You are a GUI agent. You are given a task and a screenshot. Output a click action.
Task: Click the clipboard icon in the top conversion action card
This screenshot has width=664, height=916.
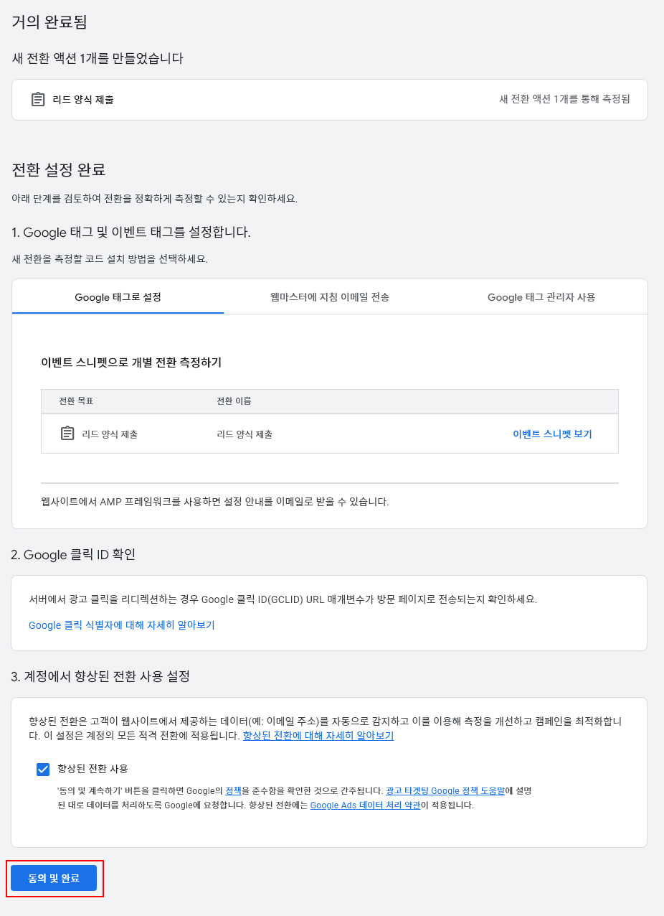(38, 100)
